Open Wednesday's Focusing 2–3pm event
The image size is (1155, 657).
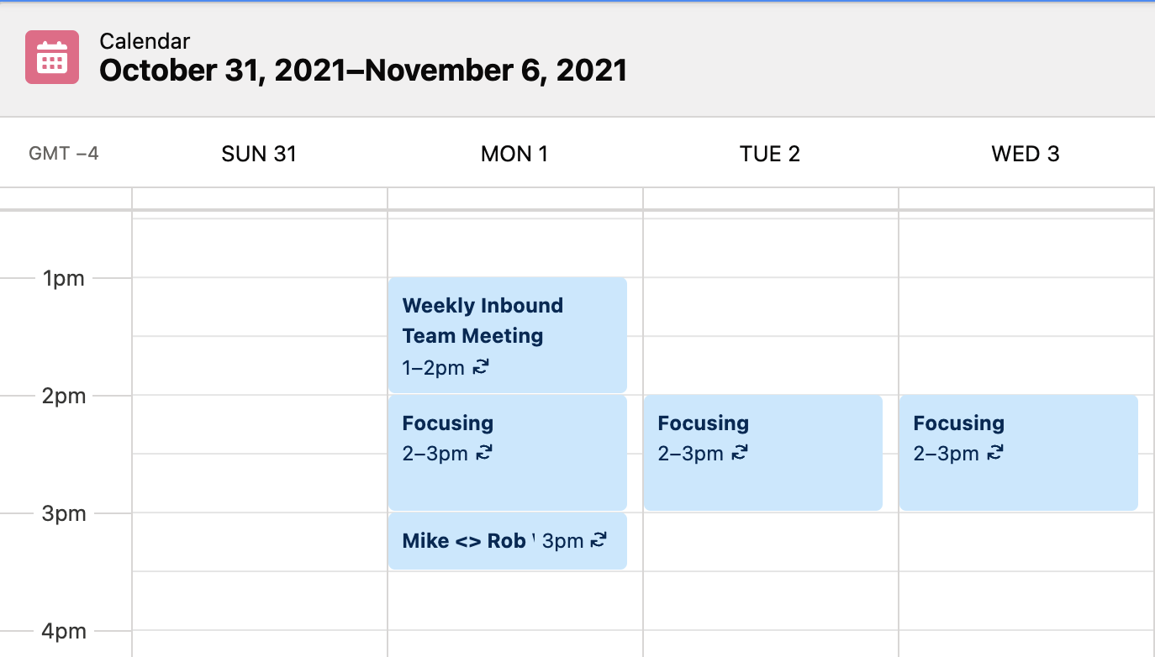click(x=1019, y=453)
